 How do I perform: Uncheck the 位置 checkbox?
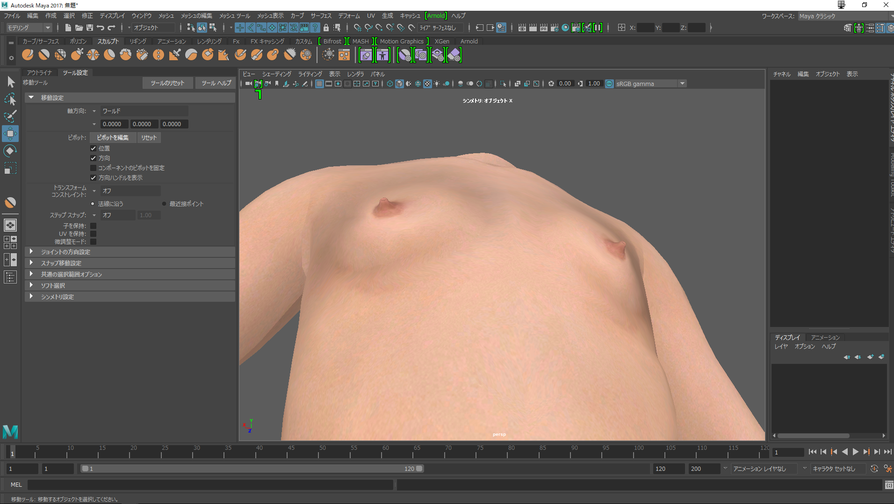93,149
